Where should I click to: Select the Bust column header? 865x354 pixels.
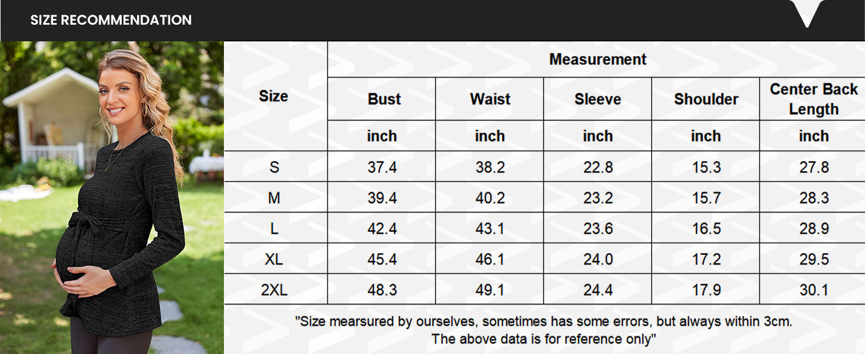[384, 99]
